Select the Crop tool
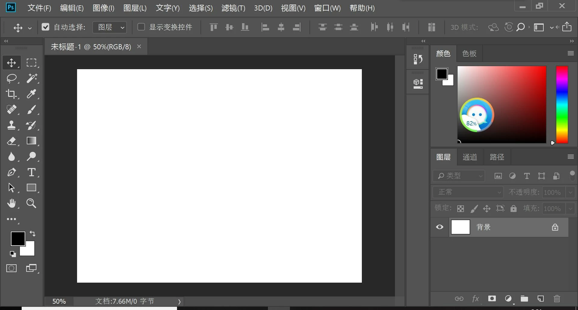578x310 pixels. pyautogui.click(x=11, y=94)
